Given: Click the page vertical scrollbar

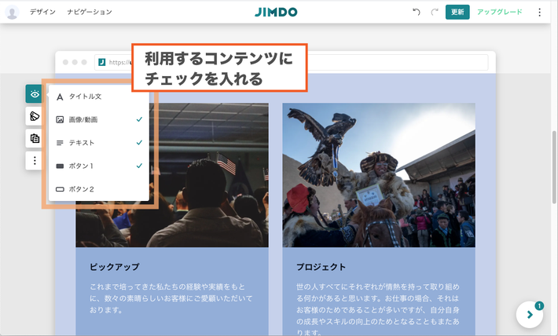Looking at the screenshot, I should (554, 167).
